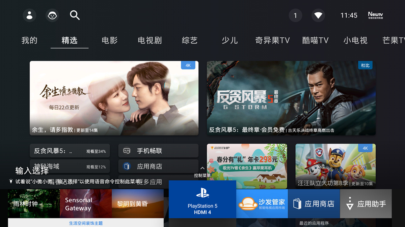
Task: Open the 少儿 category tab
Action: 230,40
